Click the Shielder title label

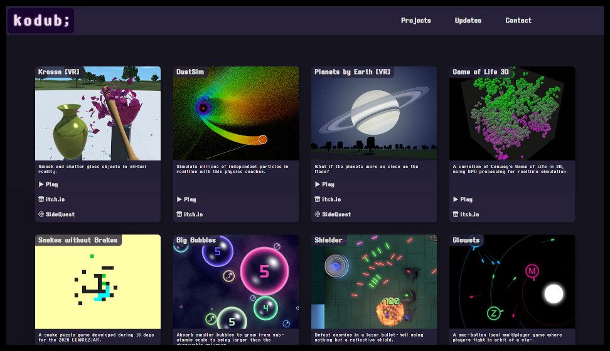[x=328, y=240]
